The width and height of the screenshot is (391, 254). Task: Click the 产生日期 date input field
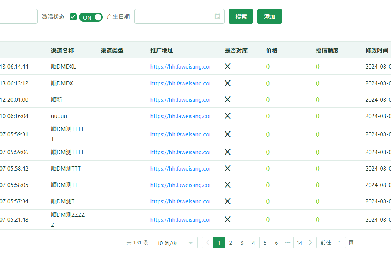(x=179, y=16)
